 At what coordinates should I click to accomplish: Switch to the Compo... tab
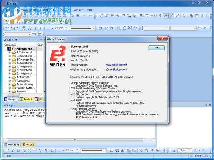(11, 99)
